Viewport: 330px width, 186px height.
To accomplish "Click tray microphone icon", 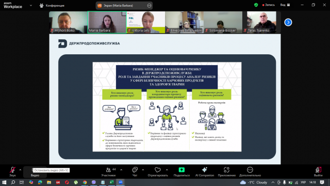I will (284, 182).
